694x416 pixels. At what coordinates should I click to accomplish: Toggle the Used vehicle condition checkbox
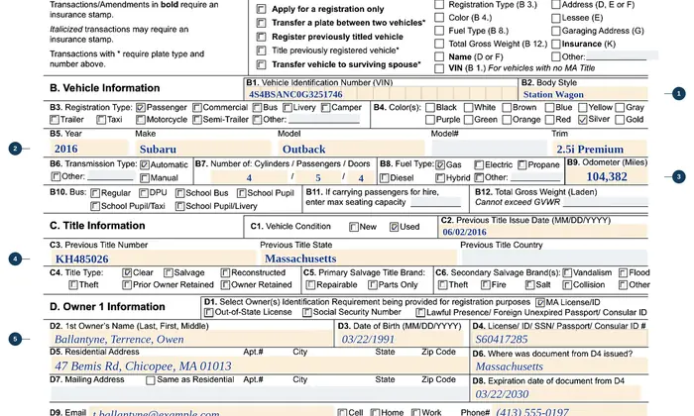point(394,227)
